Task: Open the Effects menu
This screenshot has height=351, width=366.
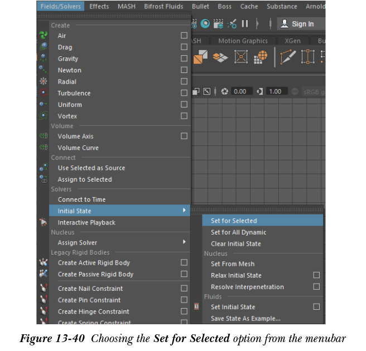Action: coord(99,7)
